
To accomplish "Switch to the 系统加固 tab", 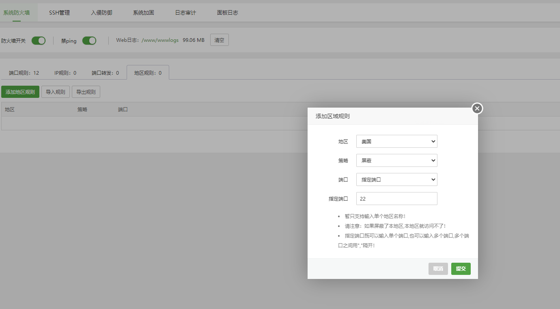I will pos(144,13).
